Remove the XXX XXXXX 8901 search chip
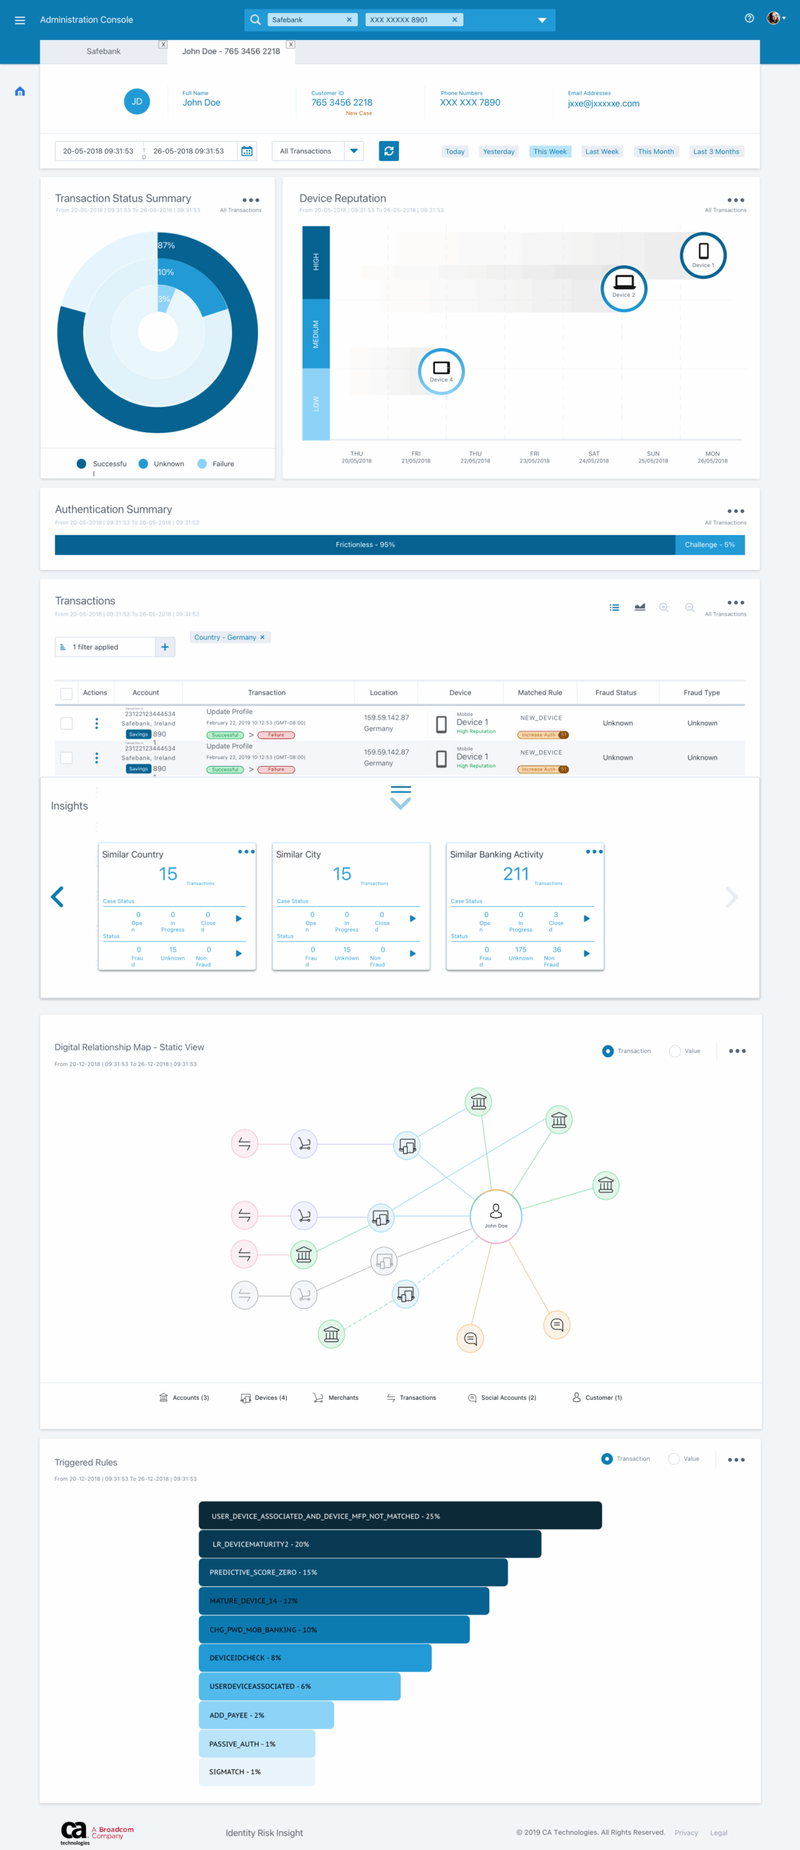800x1850 pixels. 455,20
